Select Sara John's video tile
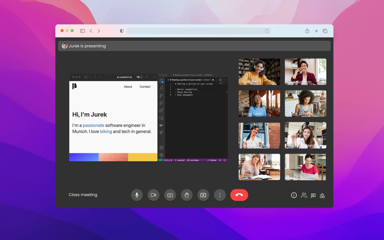The image size is (384, 240). [305, 103]
